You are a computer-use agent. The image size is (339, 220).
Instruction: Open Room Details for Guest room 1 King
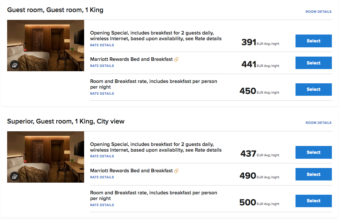click(318, 12)
